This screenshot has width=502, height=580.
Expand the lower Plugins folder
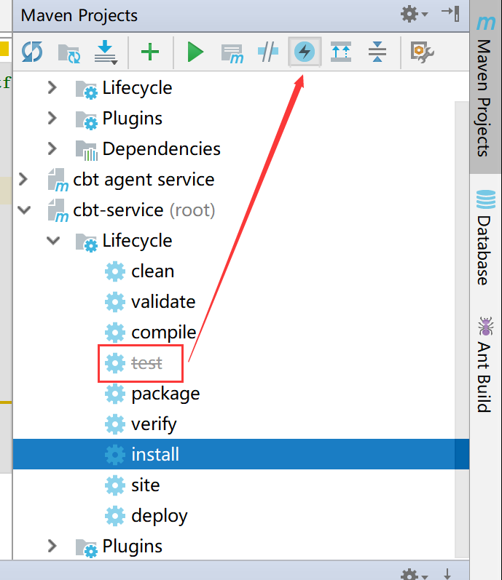(x=52, y=546)
